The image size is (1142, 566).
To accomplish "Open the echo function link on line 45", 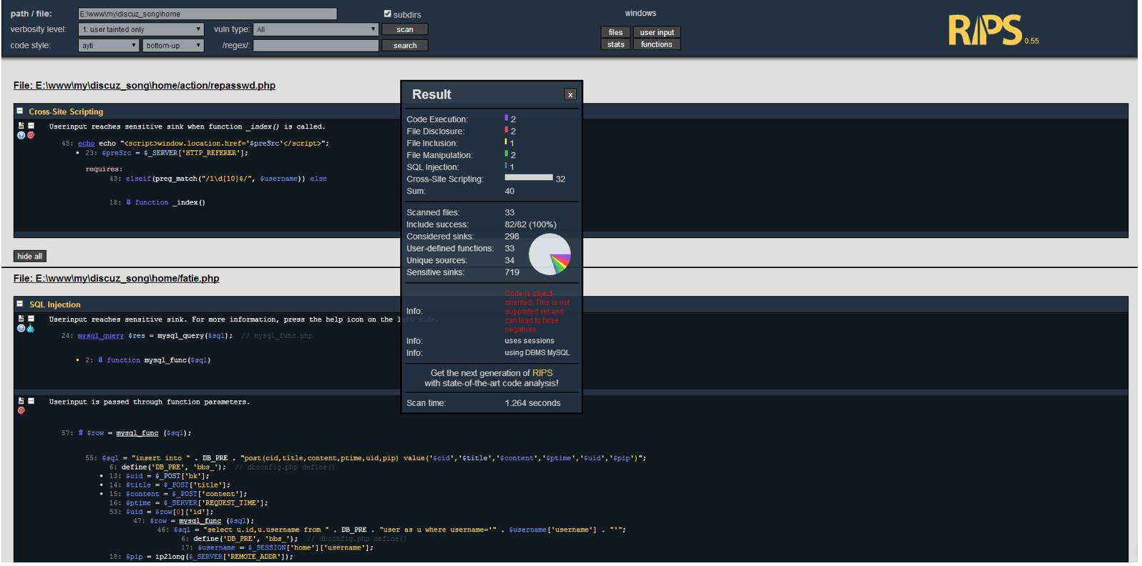I will point(86,144).
